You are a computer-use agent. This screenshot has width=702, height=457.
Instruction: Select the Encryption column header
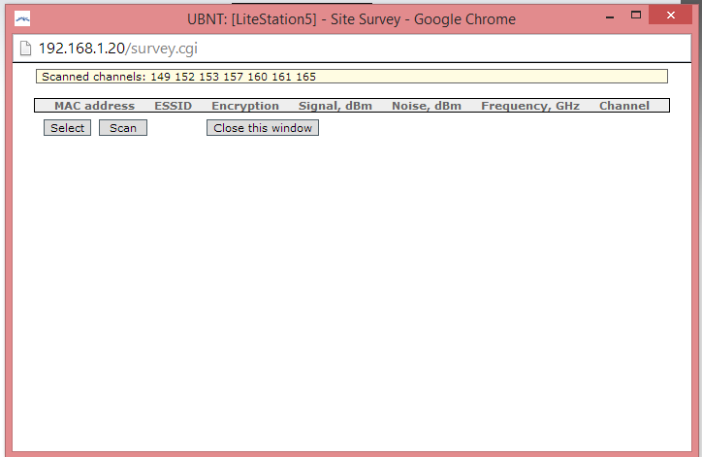tap(244, 106)
